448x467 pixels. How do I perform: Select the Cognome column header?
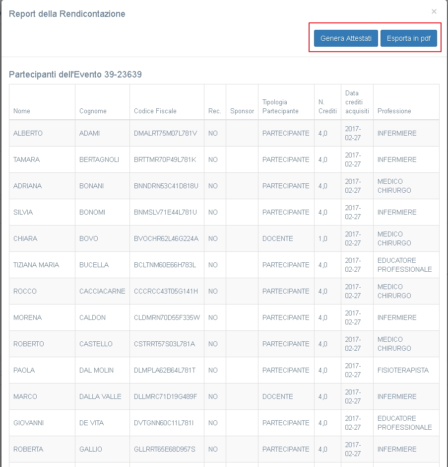(x=93, y=111)
